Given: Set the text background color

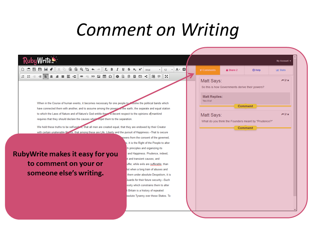Looking at the screenshot, I should click(184, 69).
